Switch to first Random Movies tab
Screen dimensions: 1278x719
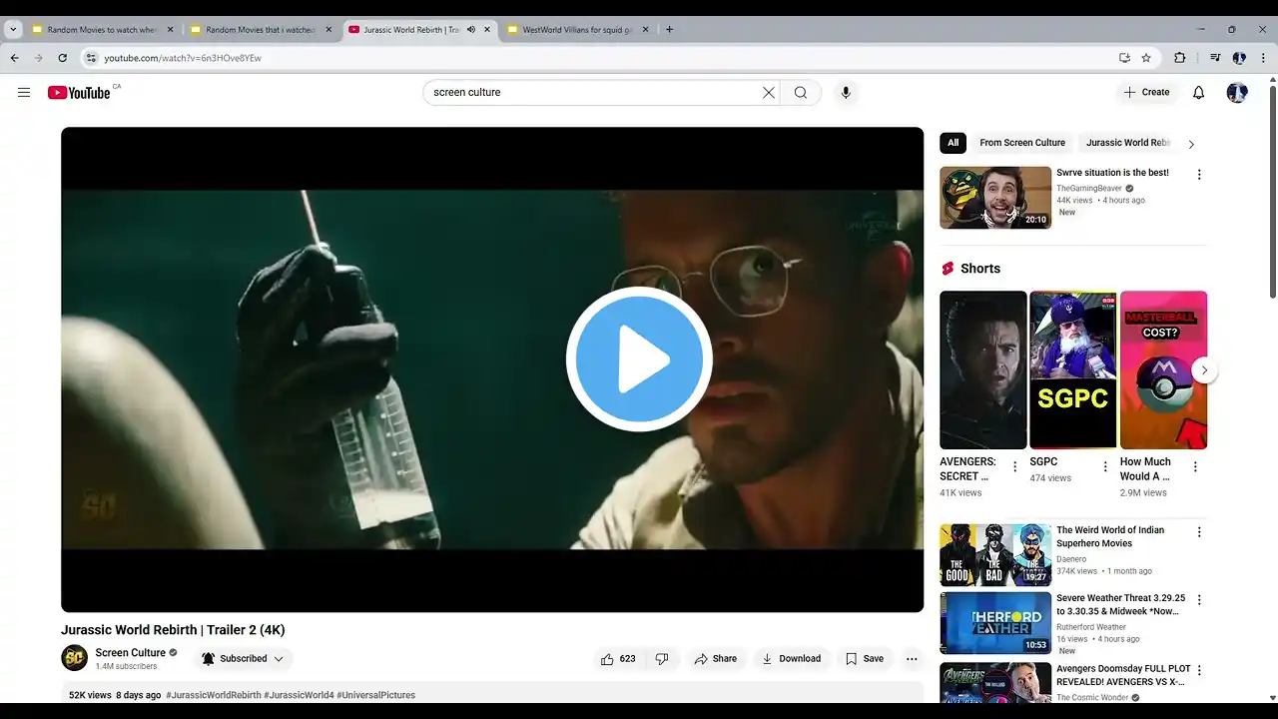click(x=103, y=30)
